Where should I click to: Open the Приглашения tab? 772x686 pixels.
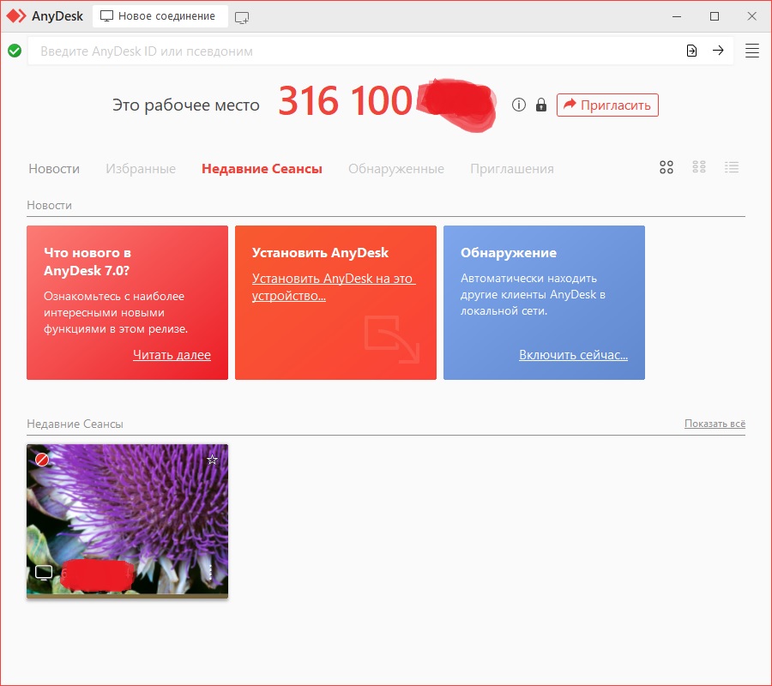pos(512,169)
